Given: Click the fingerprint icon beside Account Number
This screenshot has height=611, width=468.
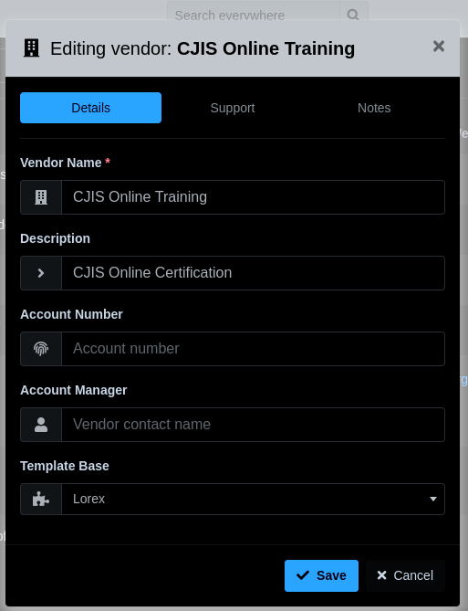Looking at the screenshot, I should pos(41,349).
